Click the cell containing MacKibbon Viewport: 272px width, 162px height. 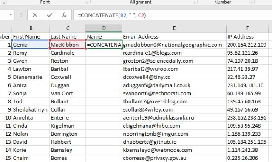pos(68,45)
